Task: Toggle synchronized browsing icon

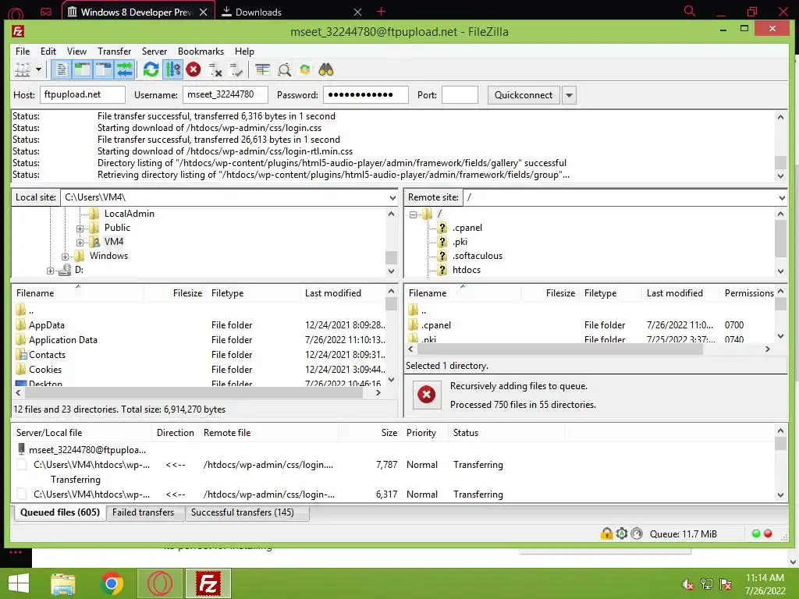Action: click(305, 69)
